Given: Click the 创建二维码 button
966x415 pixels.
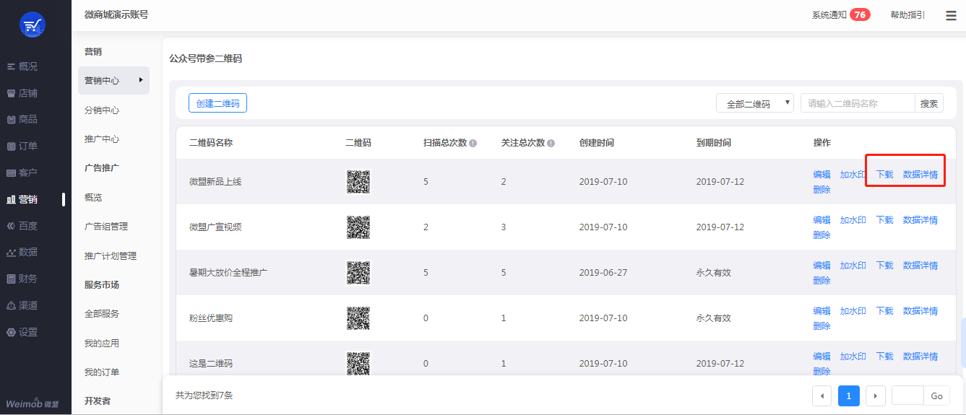Looking at the screenshot, I should (217, 103).
